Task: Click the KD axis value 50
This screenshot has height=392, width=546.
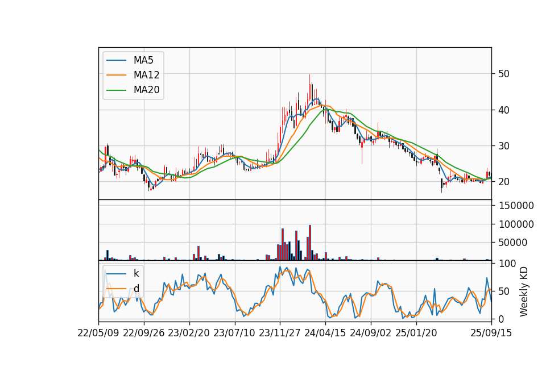Action: [x=503, y=291]
